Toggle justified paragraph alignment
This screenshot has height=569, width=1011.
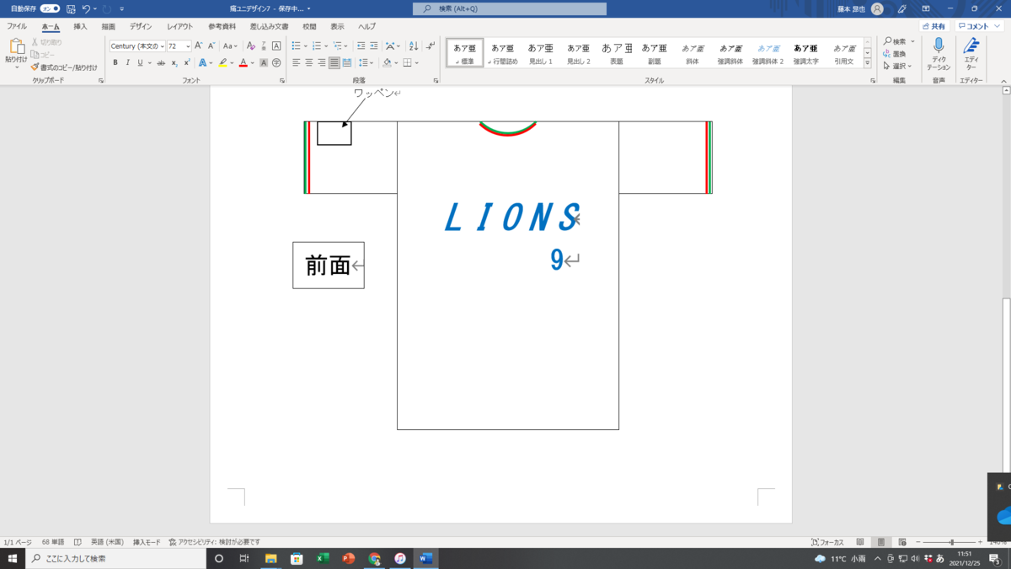pos(334,62)
